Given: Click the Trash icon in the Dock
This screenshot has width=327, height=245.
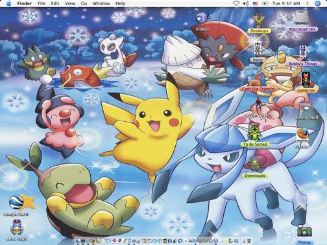Looking at the screenshot, I should coord(249,241).
